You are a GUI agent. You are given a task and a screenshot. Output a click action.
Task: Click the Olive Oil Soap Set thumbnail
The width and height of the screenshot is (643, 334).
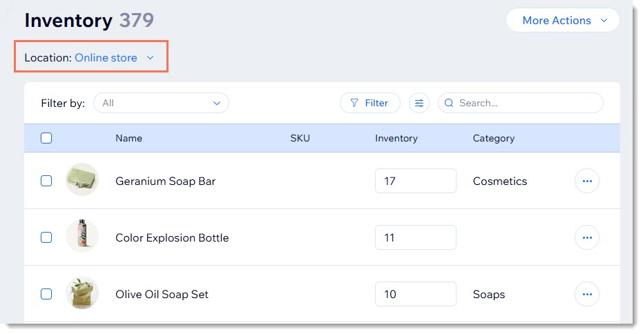point(82,294)
